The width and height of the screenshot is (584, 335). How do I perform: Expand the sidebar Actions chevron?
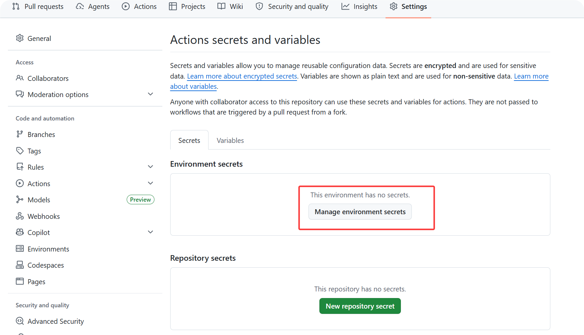(x=150, y=183)
